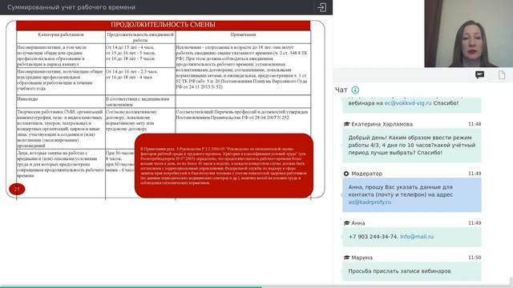Click the 'Инвалиды' table row cell
The image size is (513, 288).
[x=61, y=102]
